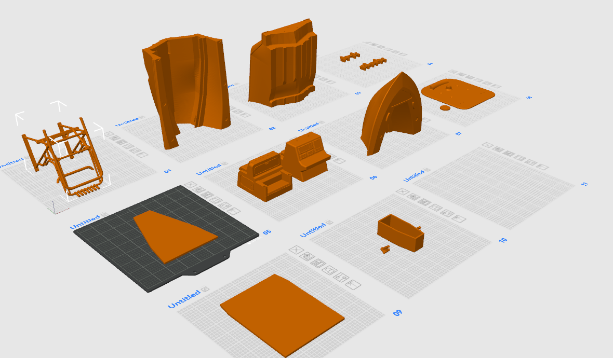Screen dimensions: 613x358
Task: Toggle the lock on plate 09
Action: tap(329, 270)
